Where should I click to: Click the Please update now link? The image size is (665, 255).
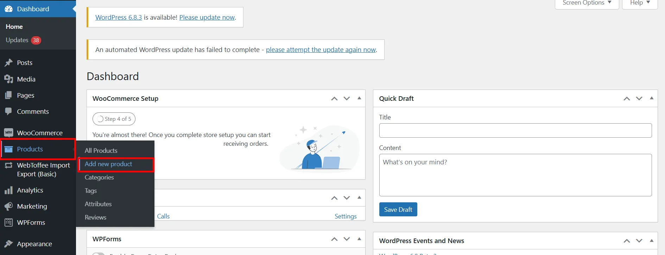pos(207,18)
